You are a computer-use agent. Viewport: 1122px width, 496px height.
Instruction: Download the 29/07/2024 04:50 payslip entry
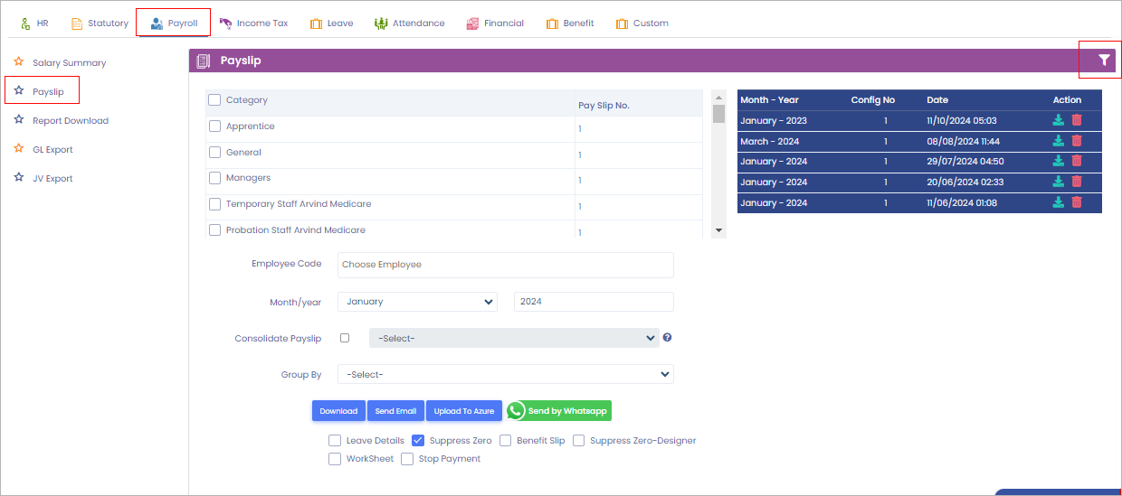[x=1058, y=161]
